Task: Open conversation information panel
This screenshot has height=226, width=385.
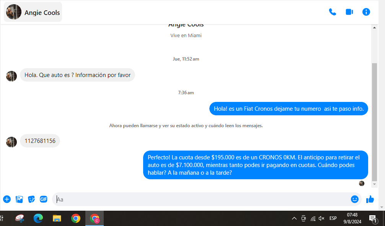Action: click(x=366, y=12)
